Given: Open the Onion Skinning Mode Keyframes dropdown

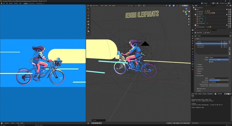Looking at the screenshot, I should (x=219, y=78).
